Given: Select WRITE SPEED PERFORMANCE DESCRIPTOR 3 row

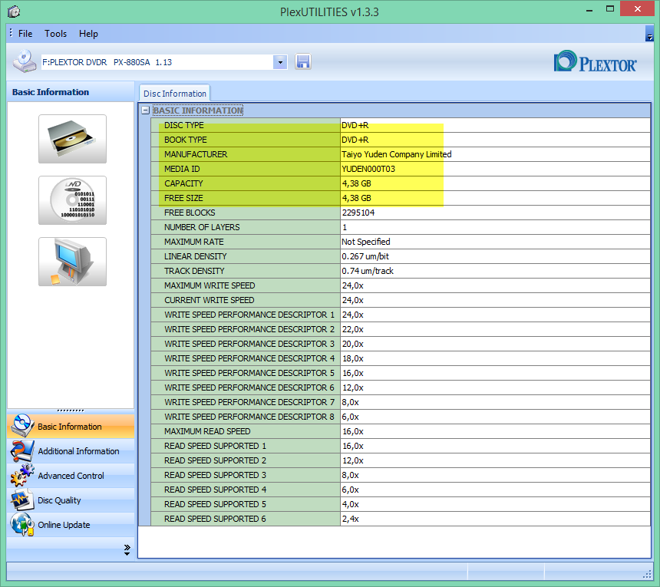Looking at the screenshot, I should point(401,344).
